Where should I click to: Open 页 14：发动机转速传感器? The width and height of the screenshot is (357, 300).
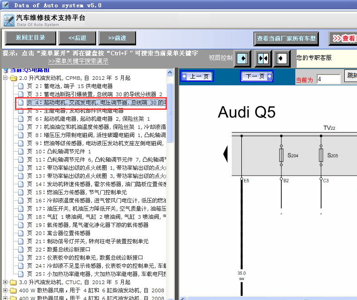(x=96, y=184)
